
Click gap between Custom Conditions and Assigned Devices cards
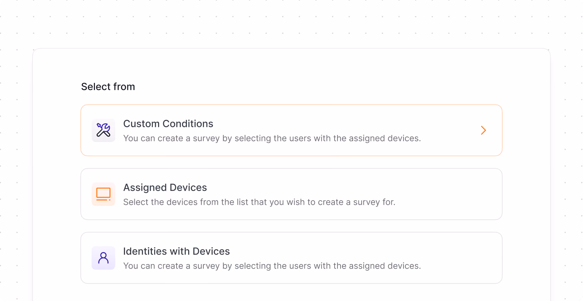(291, 162)
